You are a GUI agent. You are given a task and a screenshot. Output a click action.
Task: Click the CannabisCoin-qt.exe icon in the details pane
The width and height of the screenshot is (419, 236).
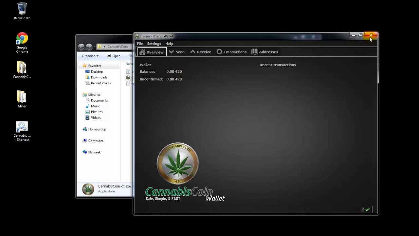[88, 189]
